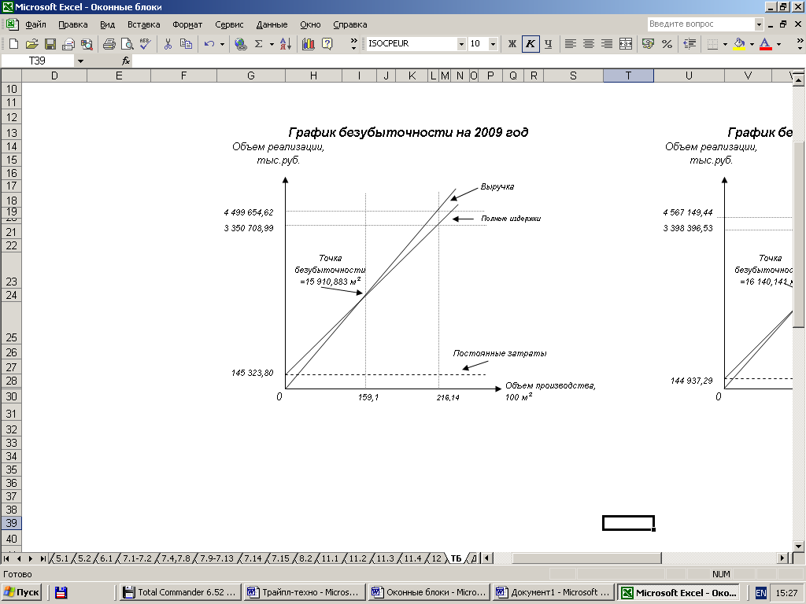Open the Сервис menu

coord(229,24)
